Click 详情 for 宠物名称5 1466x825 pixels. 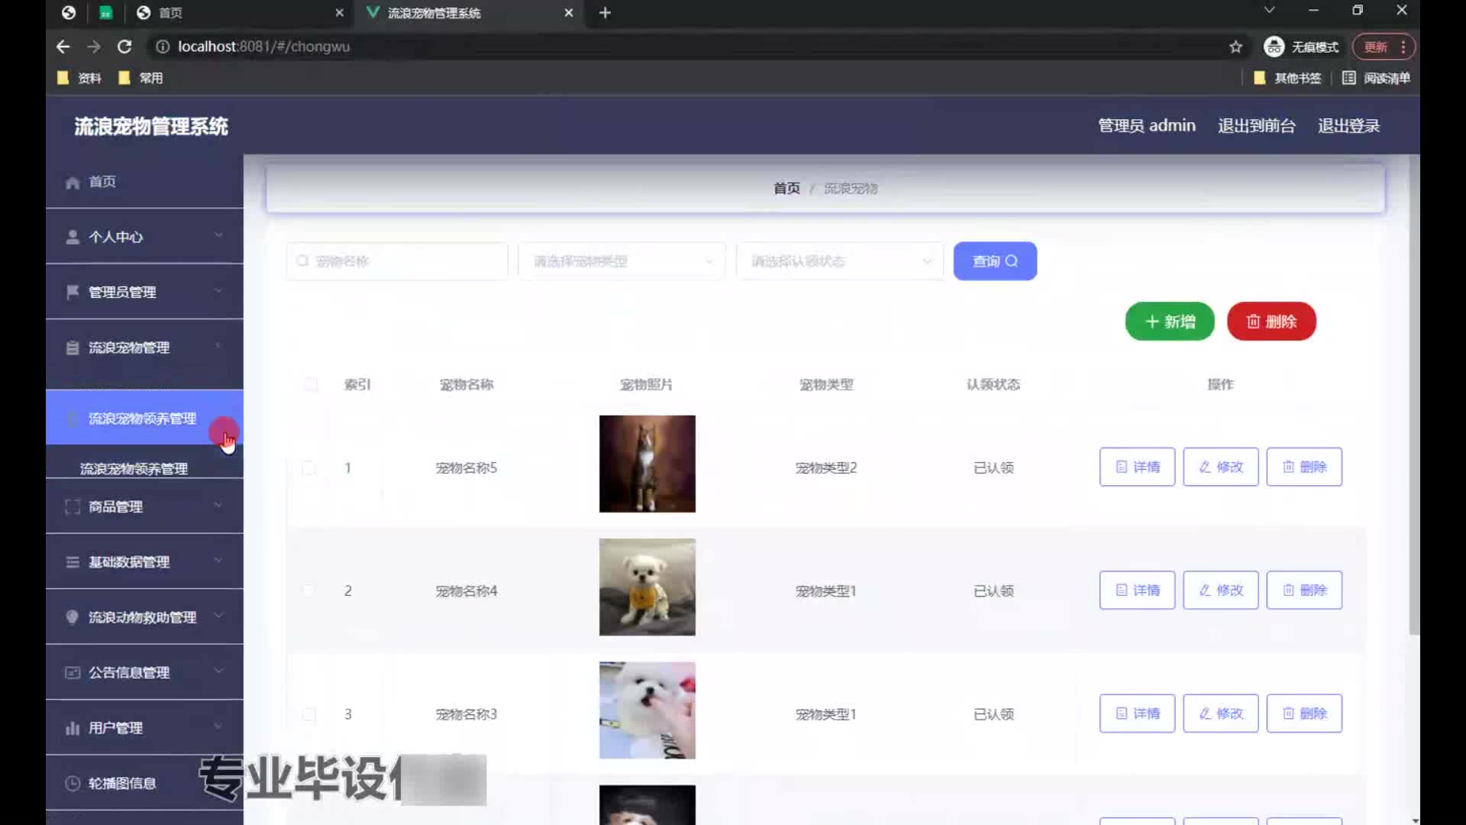tap(1137, 467)
